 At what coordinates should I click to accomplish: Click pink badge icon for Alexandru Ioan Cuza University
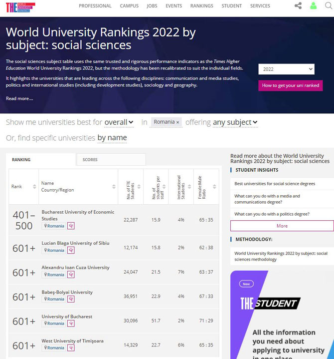pos(71,275)
